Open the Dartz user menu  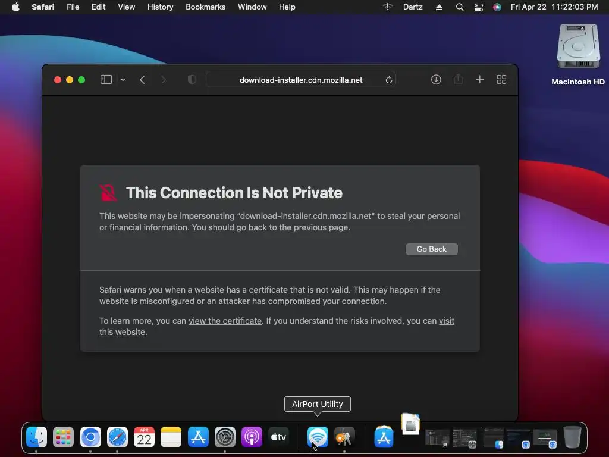pos(413,7)
